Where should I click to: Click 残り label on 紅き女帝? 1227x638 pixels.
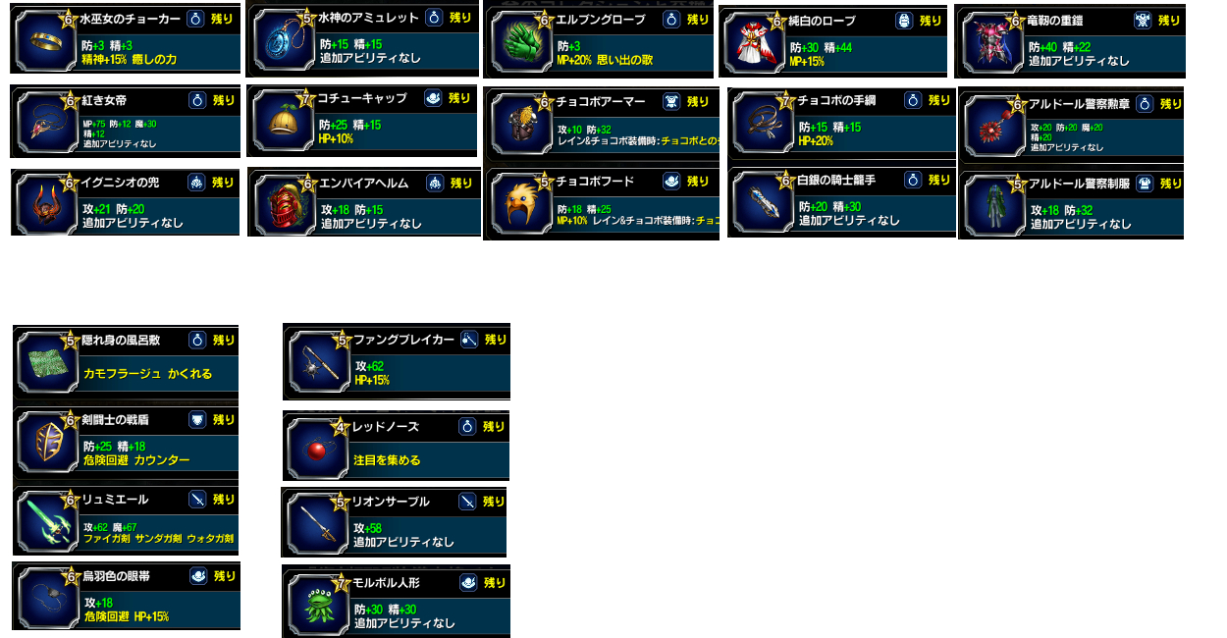(225, 100)
